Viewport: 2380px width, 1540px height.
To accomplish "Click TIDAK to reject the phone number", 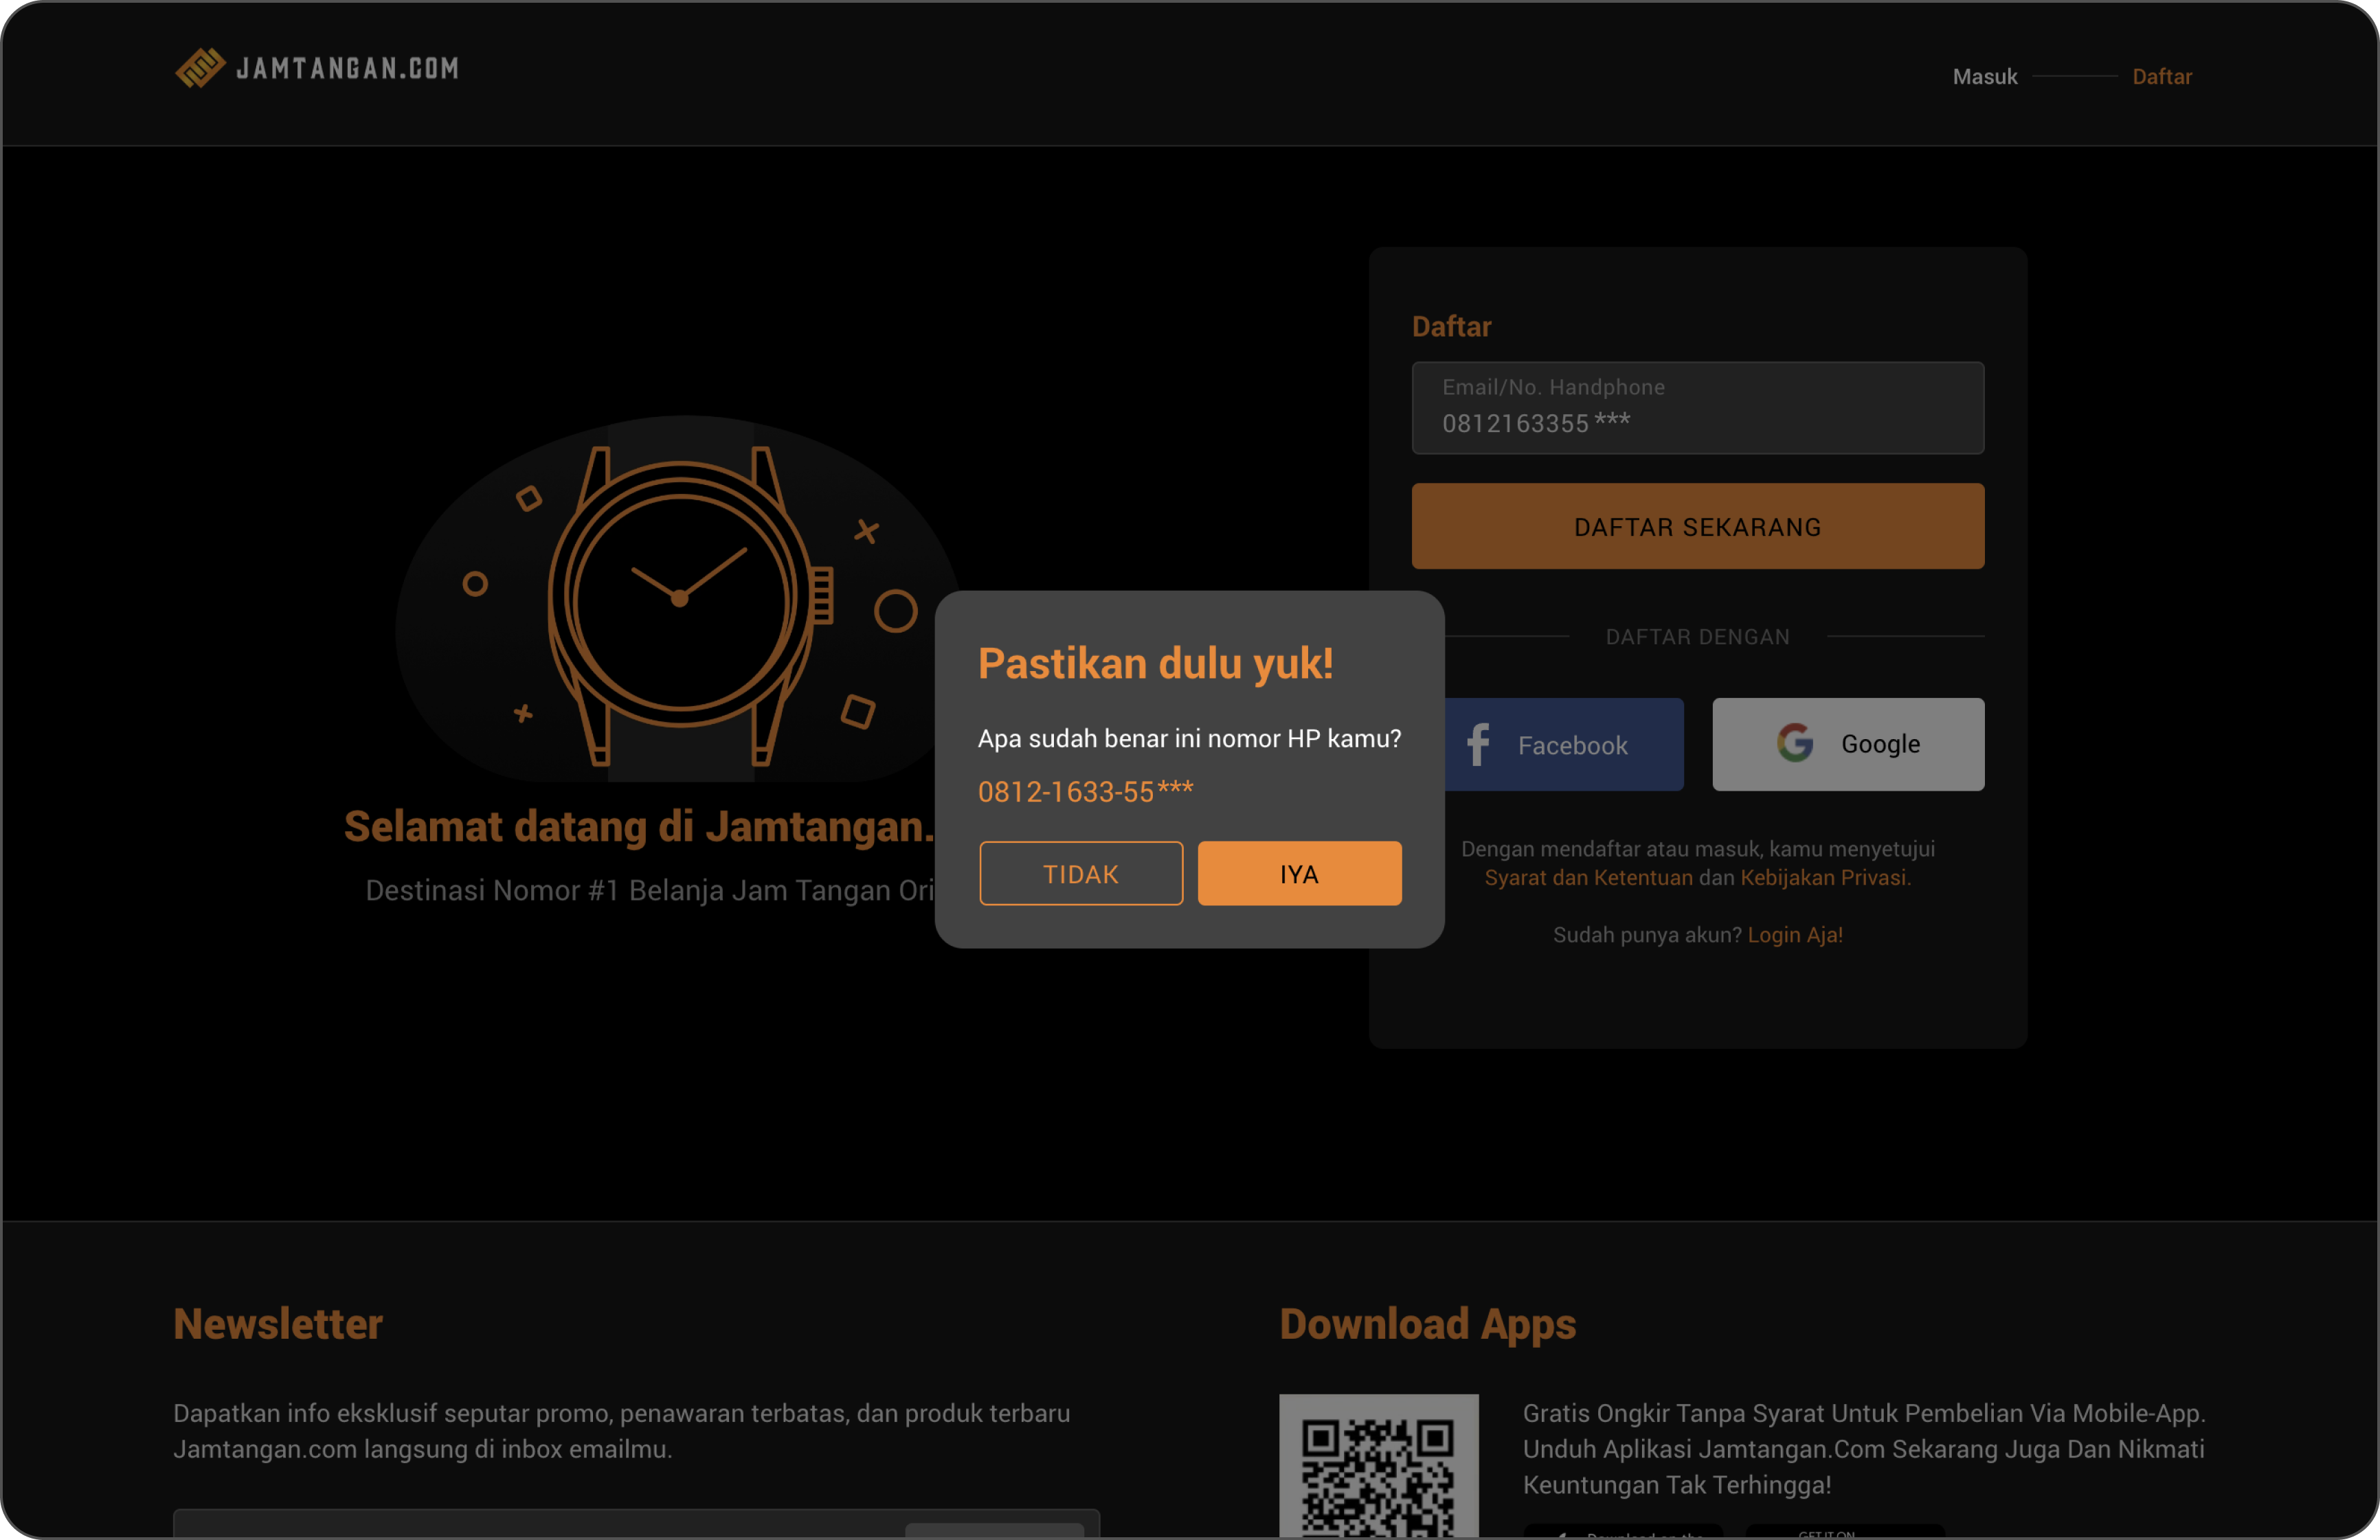I will pyautogui.click(x=1081, y=874).
